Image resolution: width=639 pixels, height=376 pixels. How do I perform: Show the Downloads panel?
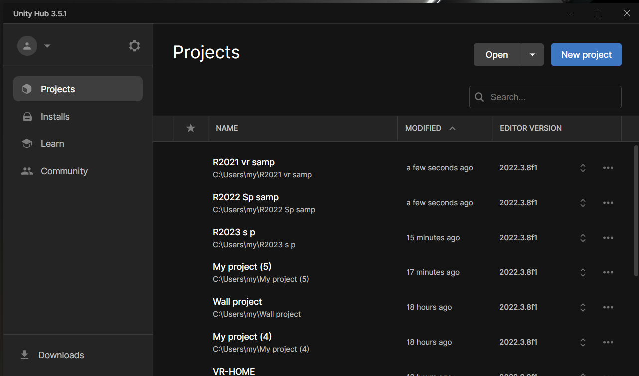(52, 355)
